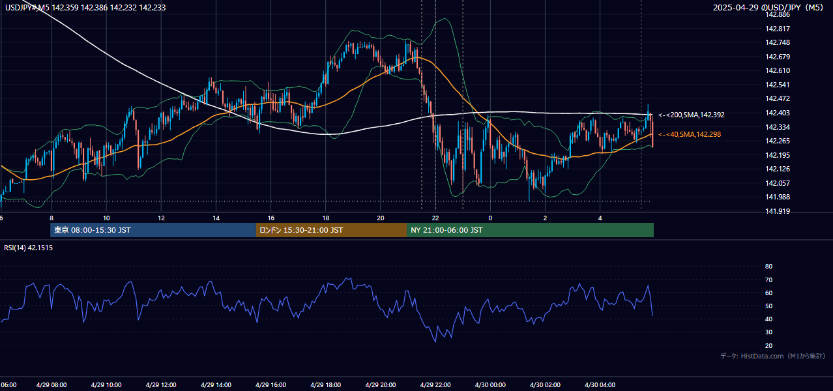
Task: Click the 142.334 price axis value
Action: (777, 127)
